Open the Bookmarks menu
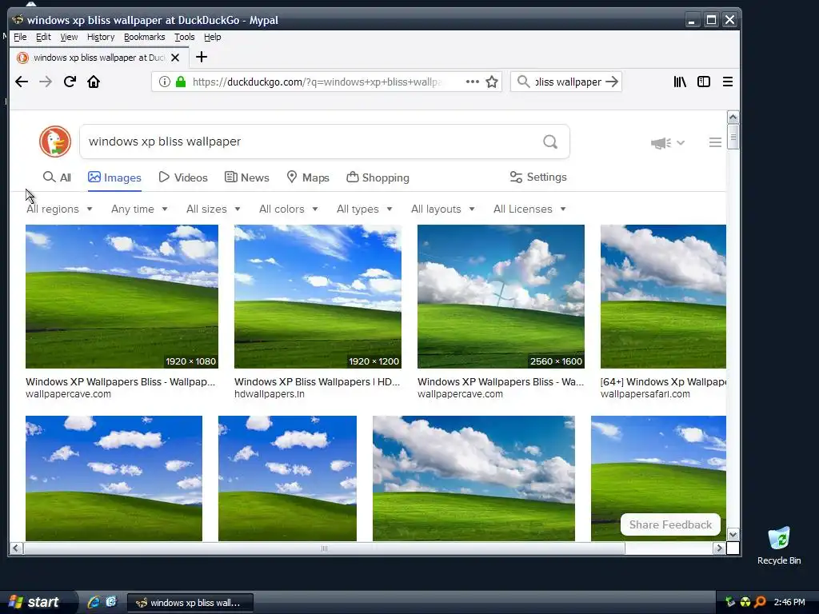 pos(145,37)
